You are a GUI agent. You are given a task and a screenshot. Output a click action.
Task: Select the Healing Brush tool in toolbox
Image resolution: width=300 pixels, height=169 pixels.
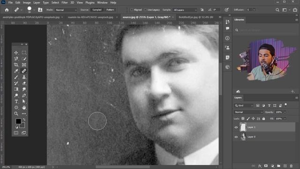(24, 71)
